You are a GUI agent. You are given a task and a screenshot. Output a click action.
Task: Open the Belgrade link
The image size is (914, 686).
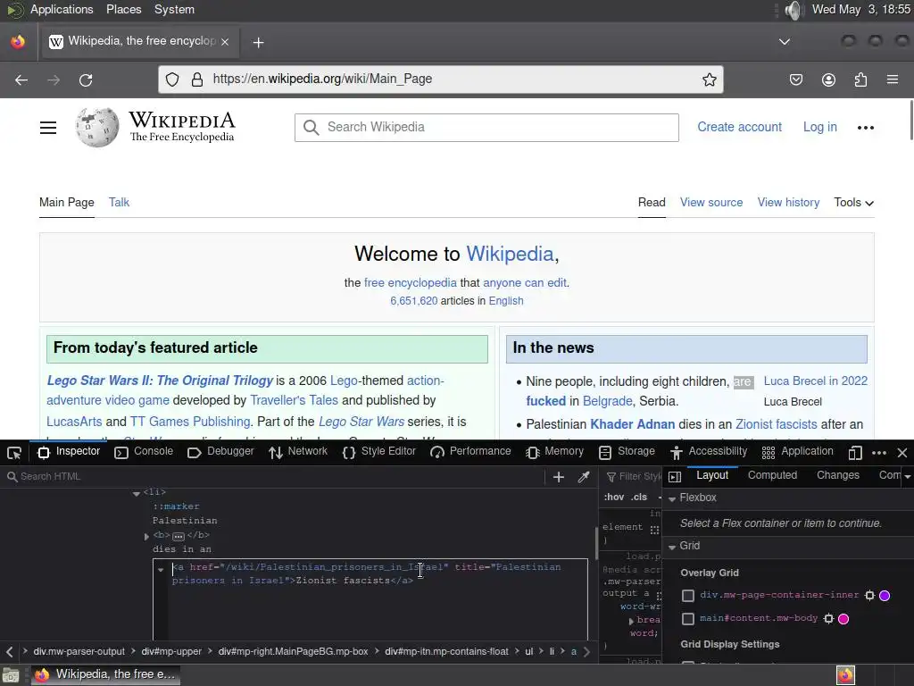pos(607,401)
